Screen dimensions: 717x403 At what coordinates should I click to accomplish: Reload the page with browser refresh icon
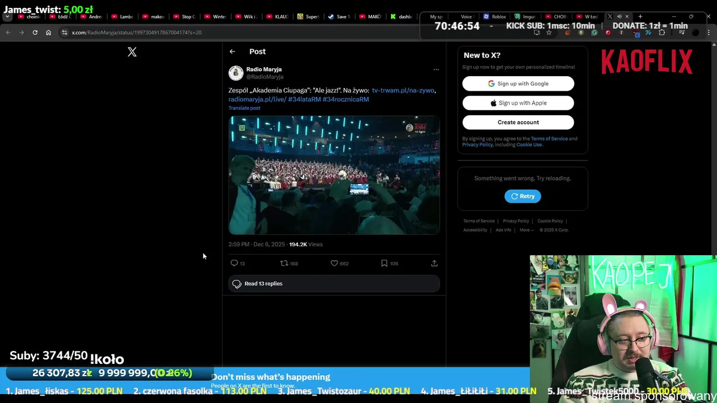[35, 32]
